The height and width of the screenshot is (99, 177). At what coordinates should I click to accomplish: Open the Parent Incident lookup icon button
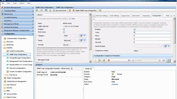[x=167, y=46]
